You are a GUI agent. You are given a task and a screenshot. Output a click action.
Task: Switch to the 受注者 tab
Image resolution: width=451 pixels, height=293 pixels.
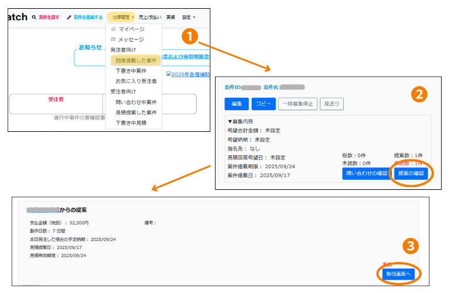(56, 100)
